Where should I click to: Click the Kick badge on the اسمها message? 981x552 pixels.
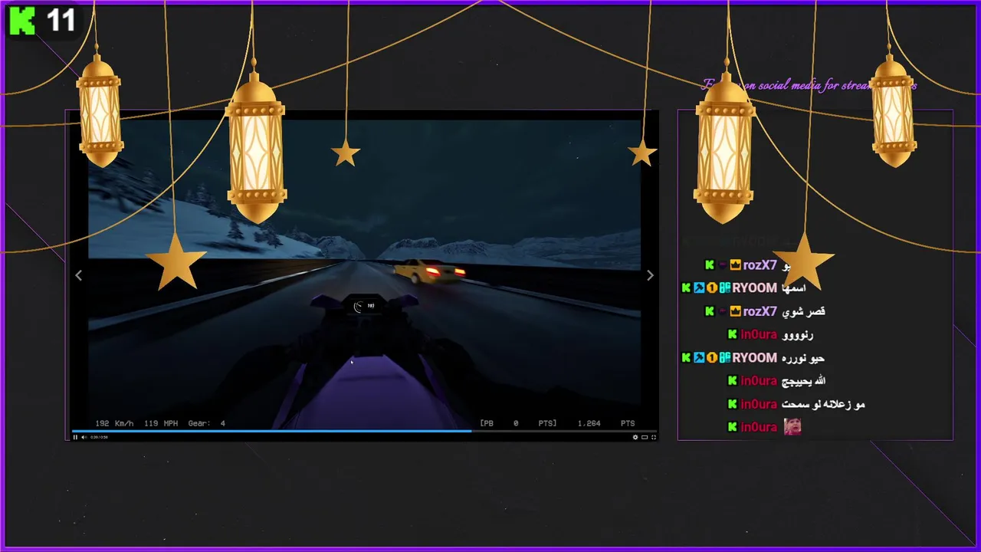click(x=686, y=288)
